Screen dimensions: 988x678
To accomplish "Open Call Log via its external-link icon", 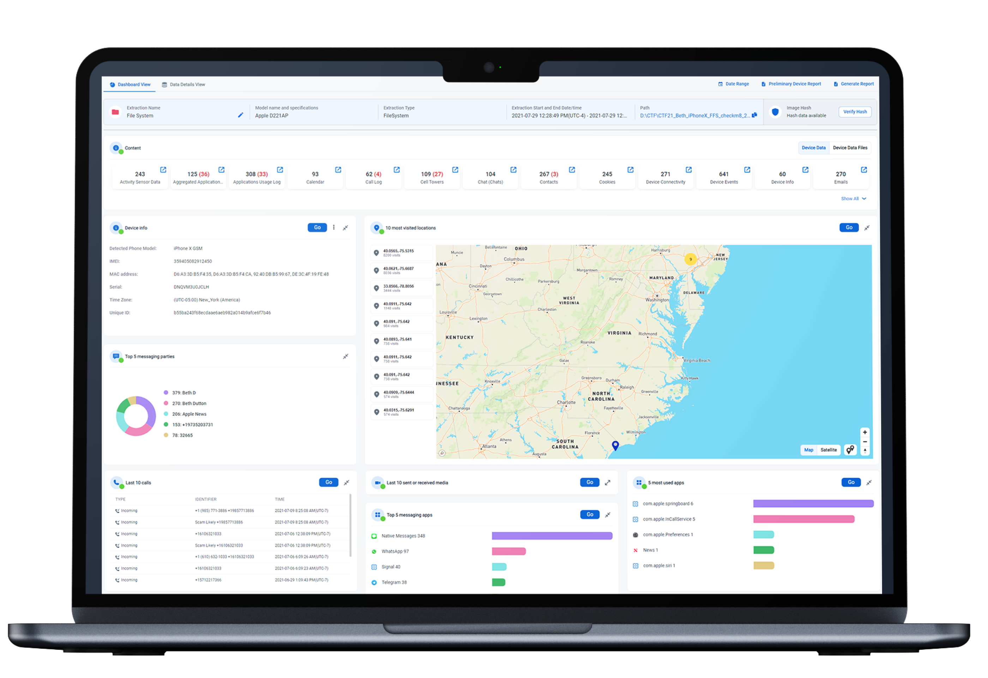I will [397, 170].
